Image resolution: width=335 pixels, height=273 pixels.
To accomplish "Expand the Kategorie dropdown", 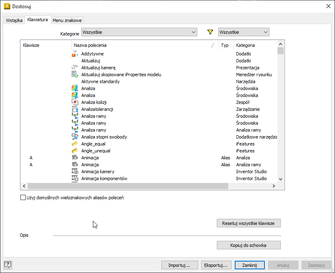I will (139, 32).
